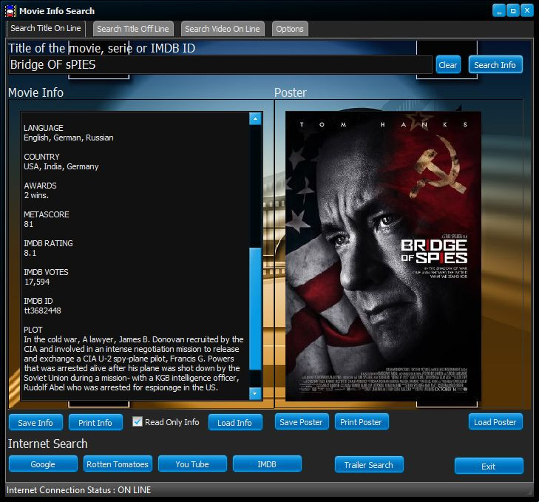The height and width of the screenshot is (502, 539).
Task: Click the plot text line mentioning Rudolf Abel
Action: tap(121, 387)
